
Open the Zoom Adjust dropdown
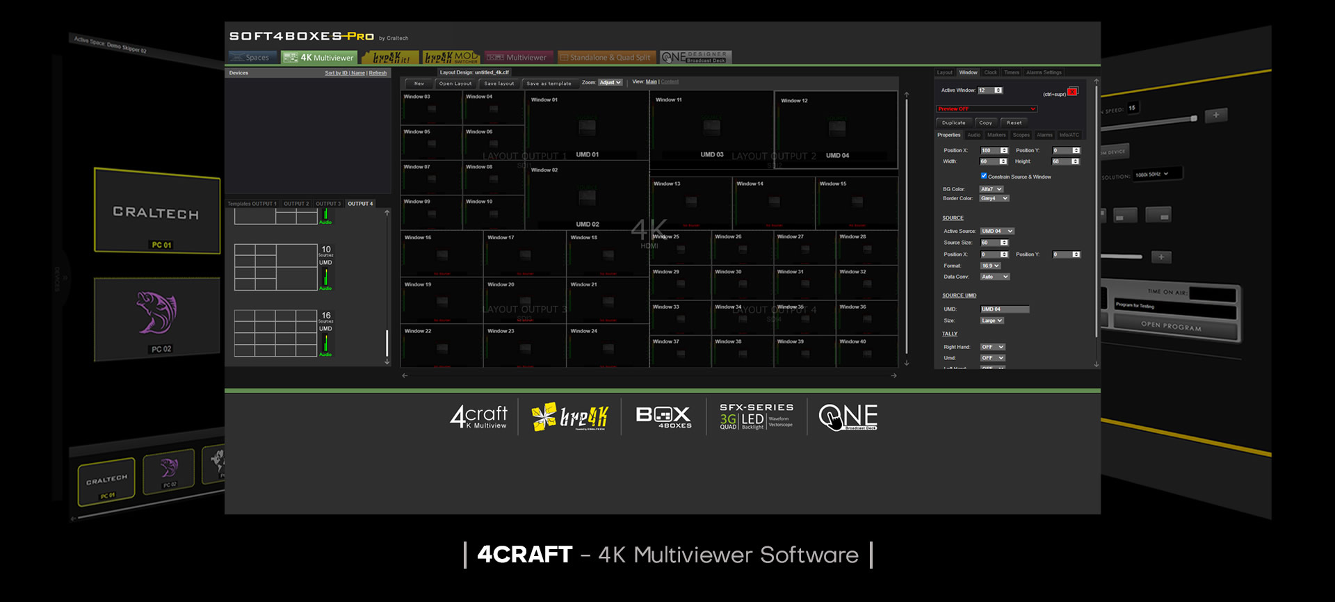(x=610, y=83)
